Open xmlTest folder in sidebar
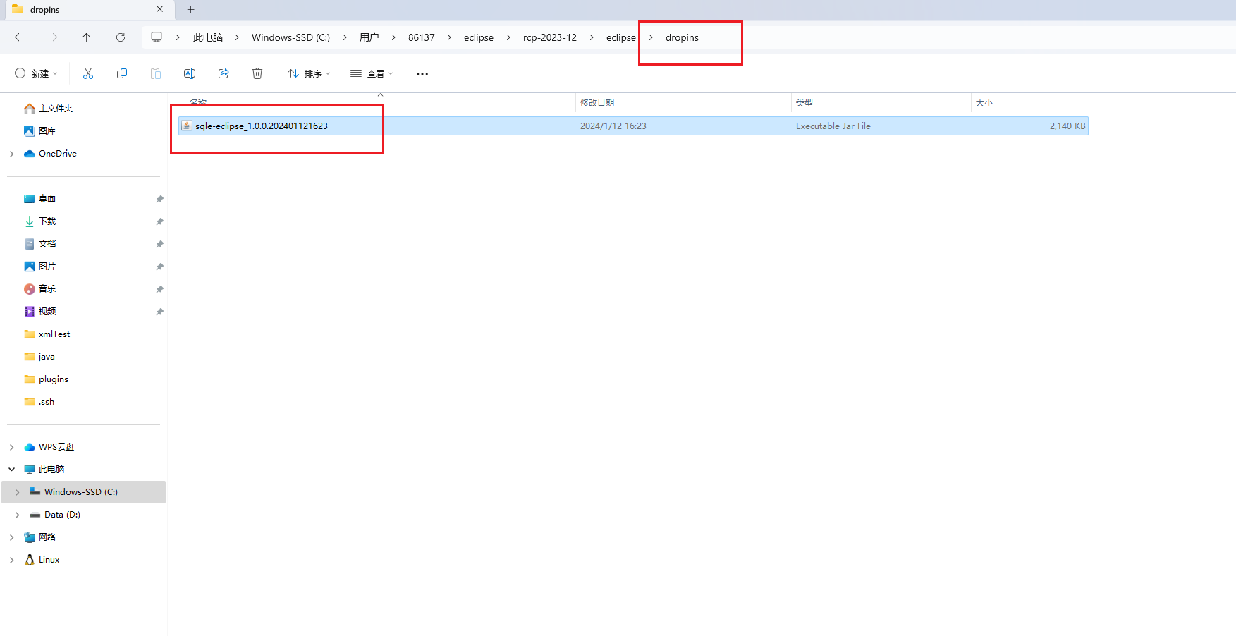 click(54, 334)
